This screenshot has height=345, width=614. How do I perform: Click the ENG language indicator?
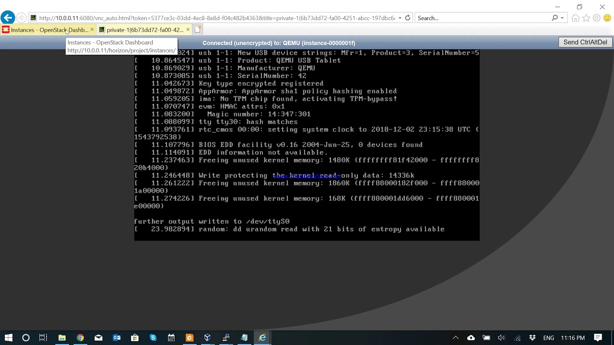point(549,338)
